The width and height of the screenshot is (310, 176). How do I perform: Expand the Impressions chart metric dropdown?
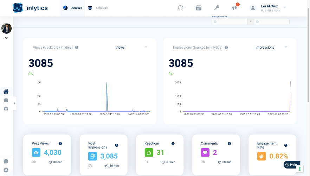286,47
